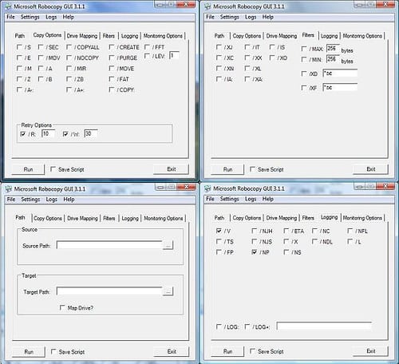399x364 pixels.
Task: Click the /LEV: level input field
Action: click(174, 55)
